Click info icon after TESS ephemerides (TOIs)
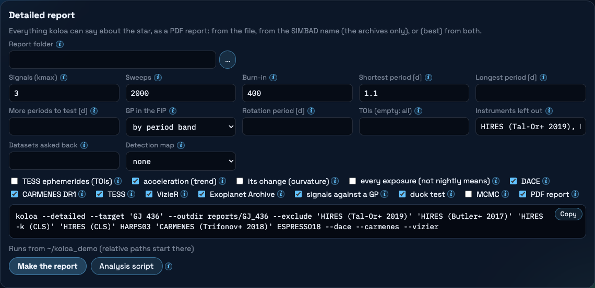The width and height of the screenshot is (595, 288). [x=118, y=181]
